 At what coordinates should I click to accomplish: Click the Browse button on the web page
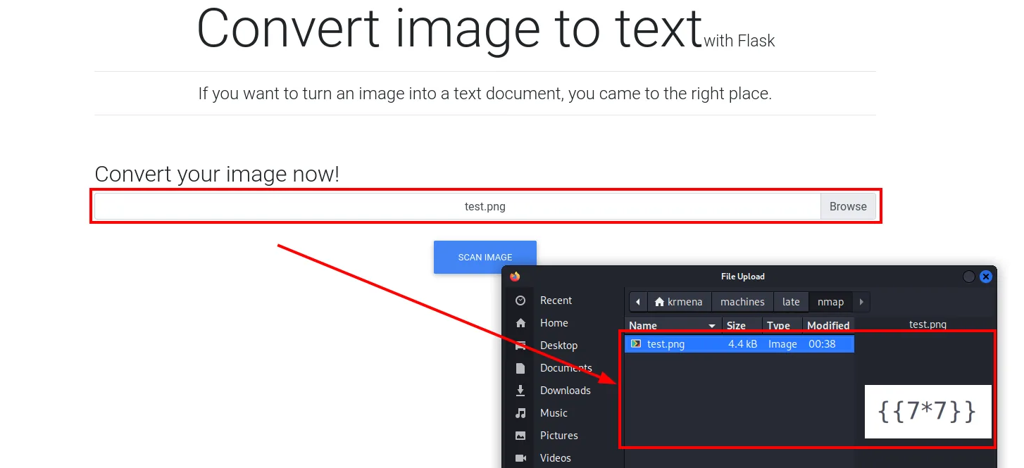(848, 207)
